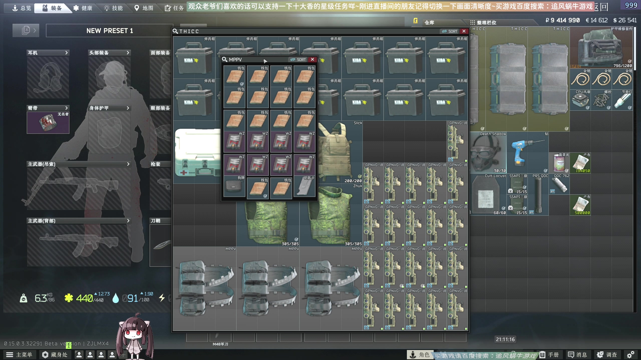Select the 蔬菜泥 food can
The height and width of the screenshot is (360, 641).
pos(559,163)
